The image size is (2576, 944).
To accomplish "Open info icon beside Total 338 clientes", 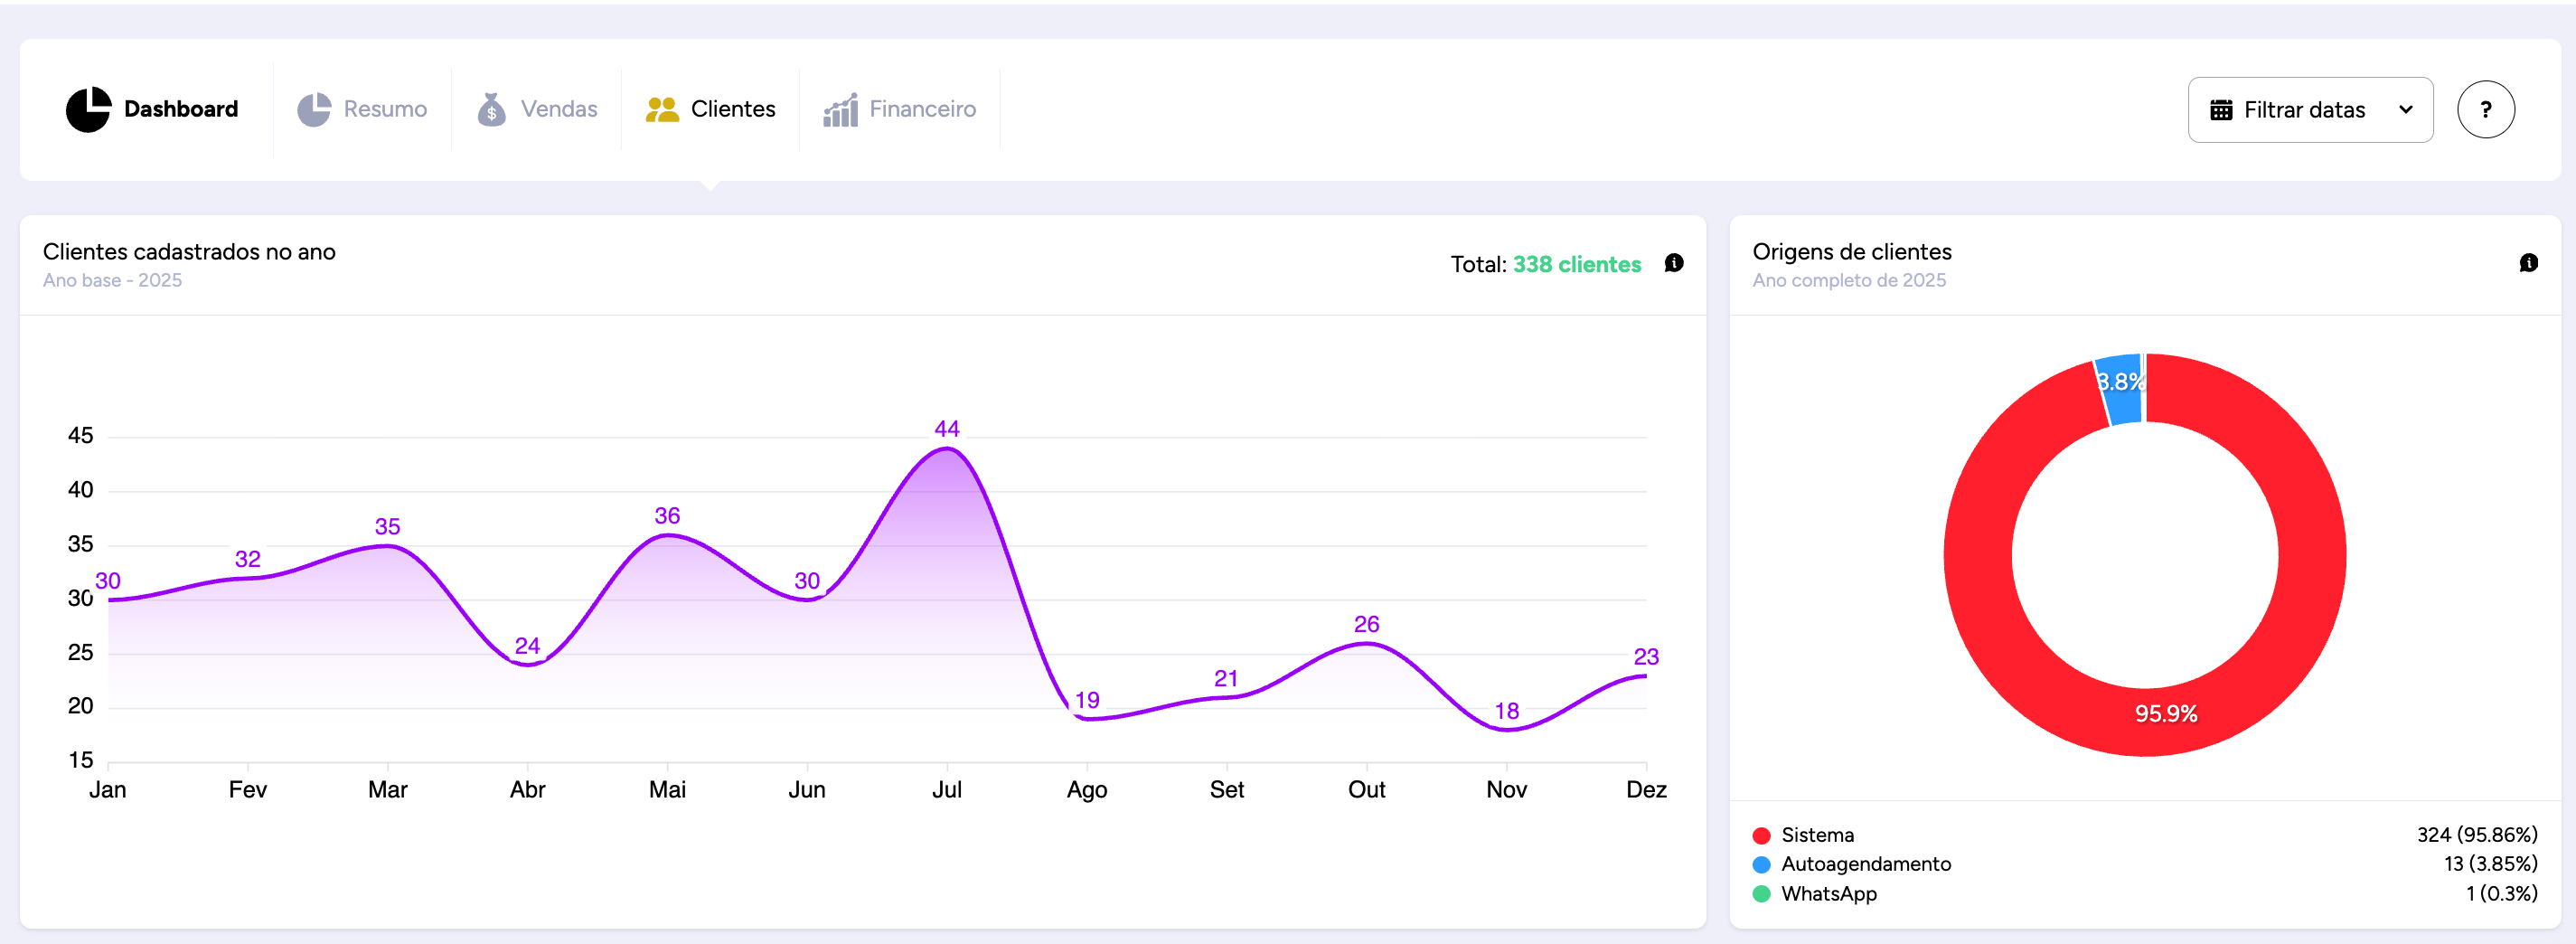I will [x=1673, y=263].
